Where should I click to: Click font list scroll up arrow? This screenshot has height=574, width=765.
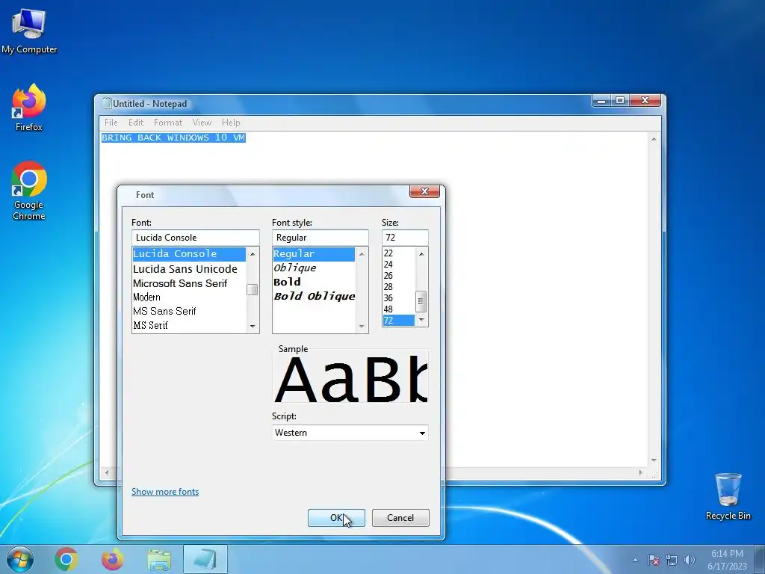click(253, 254)
